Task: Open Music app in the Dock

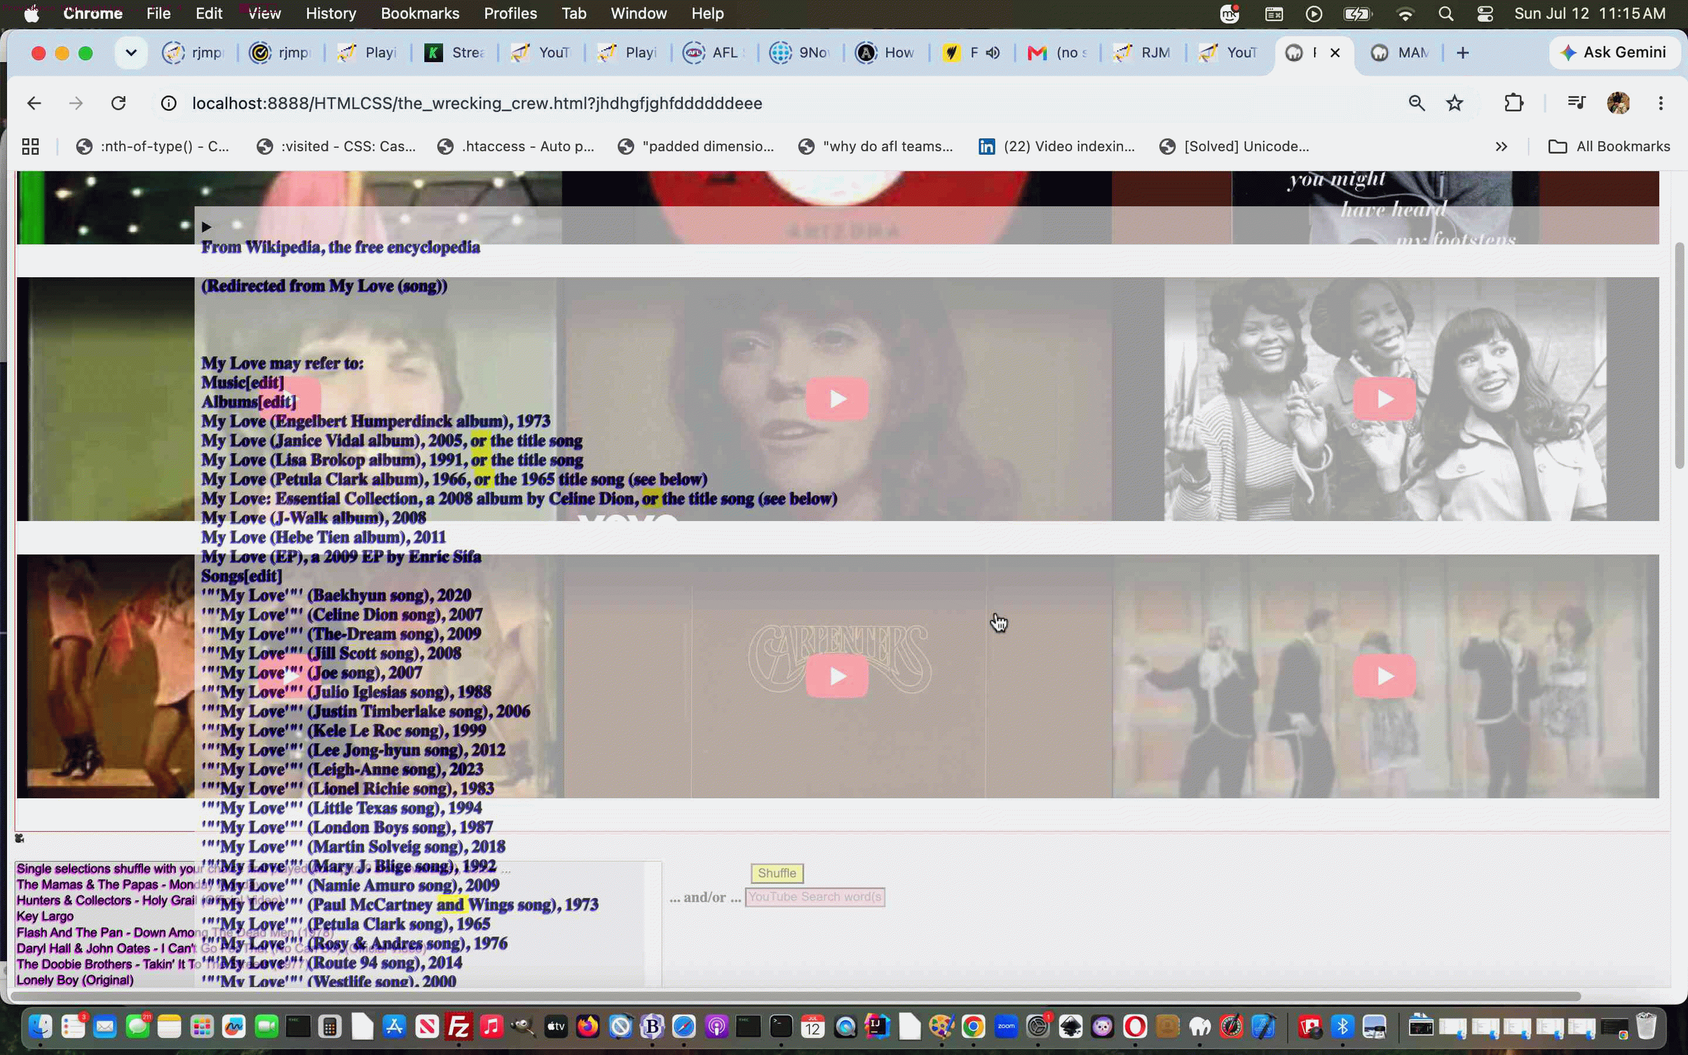Action: coord(491,1026)
